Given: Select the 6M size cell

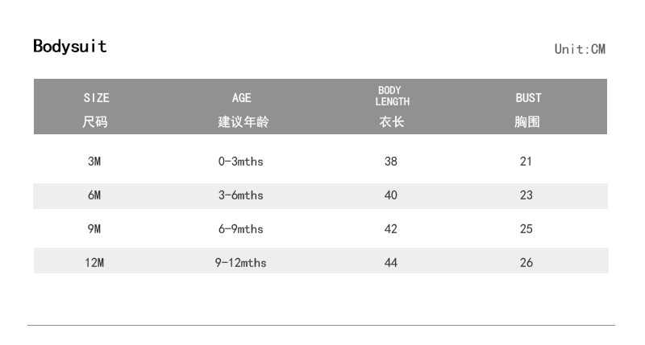Looking at the screenshot, I should point(94,195).
